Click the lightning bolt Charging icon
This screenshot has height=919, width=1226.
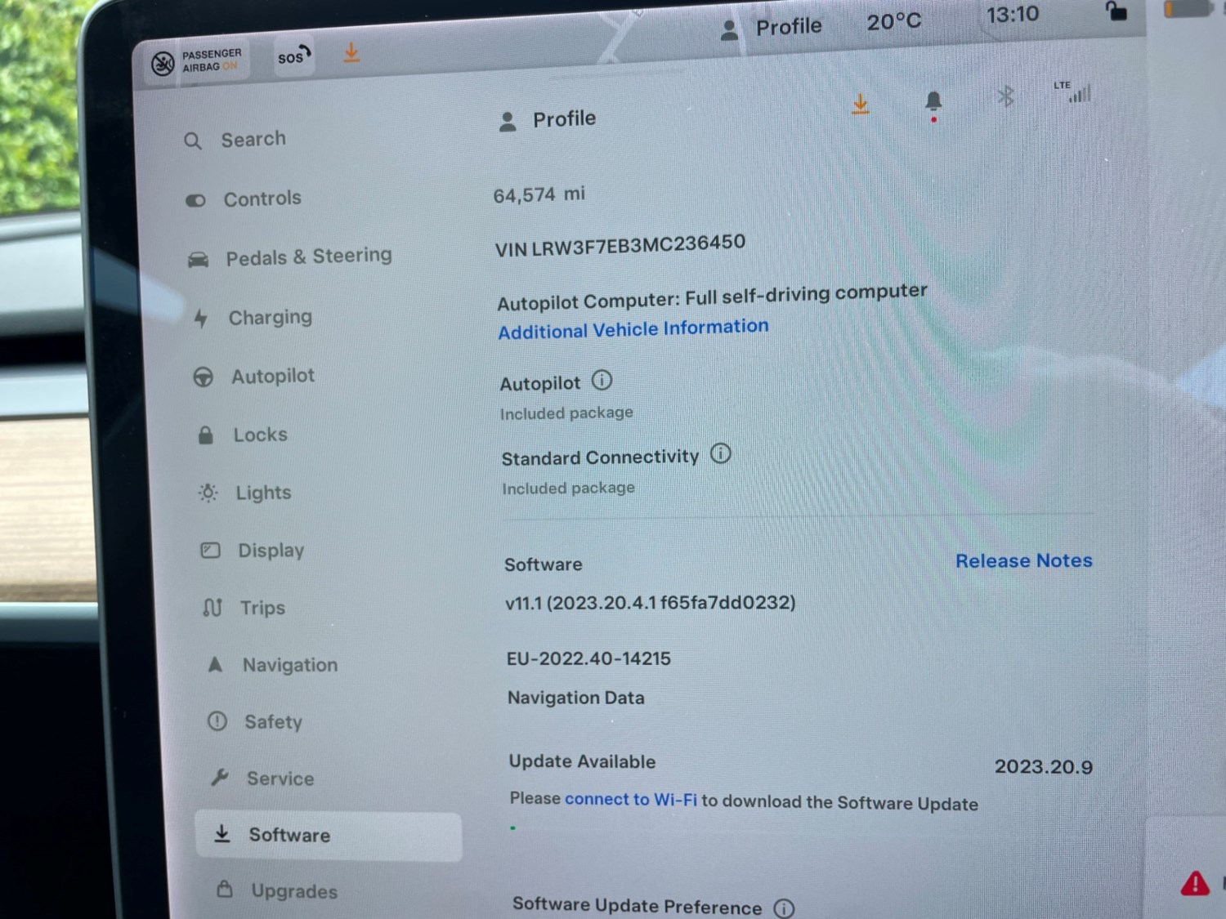pyautogui.click(x=201, y=318)
